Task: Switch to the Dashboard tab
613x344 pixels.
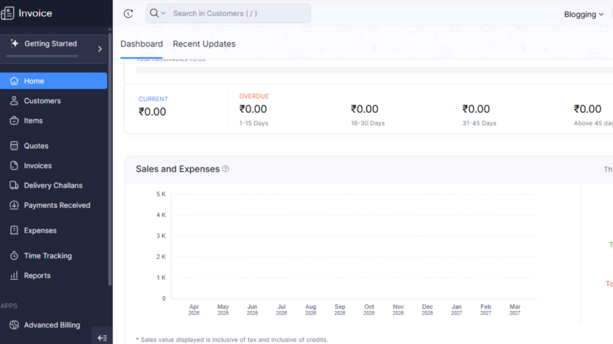Action: pyautogui.click(x=141, y=44)
